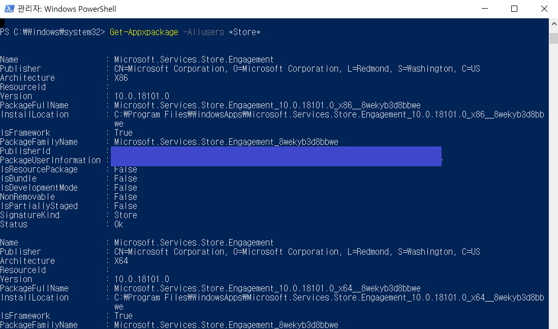The height and width of the screenshot is (329, 558).
Task: Click the IsResourcePackage label
Action: coord(39,169)
